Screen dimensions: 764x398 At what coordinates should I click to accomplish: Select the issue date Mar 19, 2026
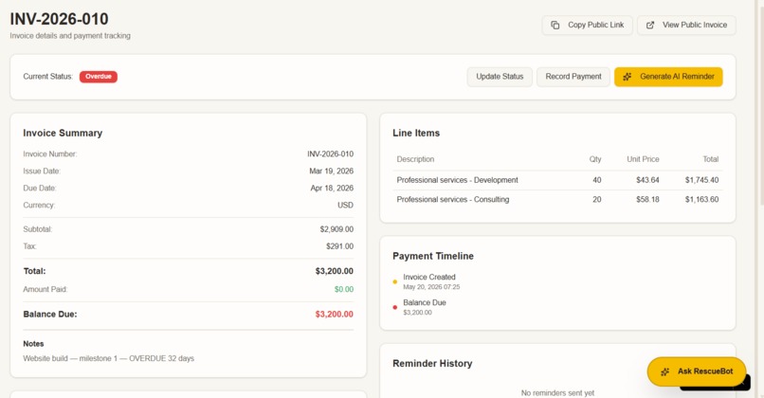(x=332, y=171)
